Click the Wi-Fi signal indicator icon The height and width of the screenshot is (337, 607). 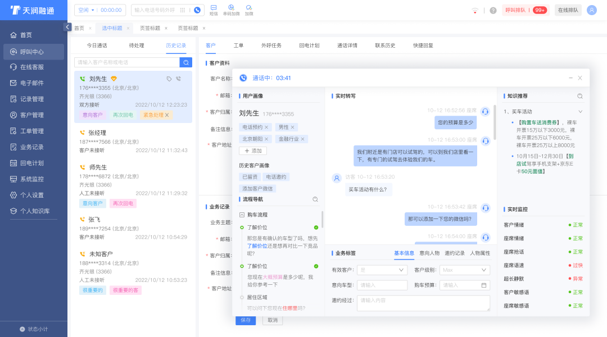click(475, 10)
